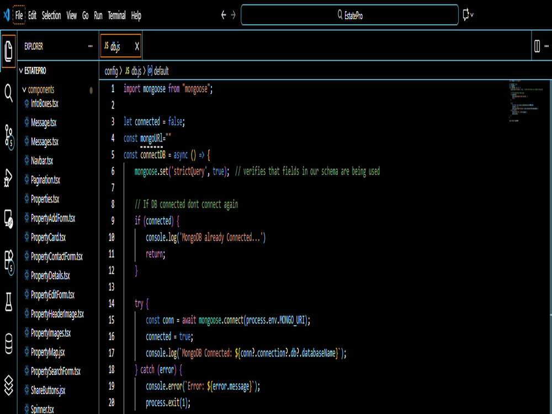Viewport: 552px width, 414px height.
Task: Open the stacked layers icon in activity bar
Action: click(8, 385)
